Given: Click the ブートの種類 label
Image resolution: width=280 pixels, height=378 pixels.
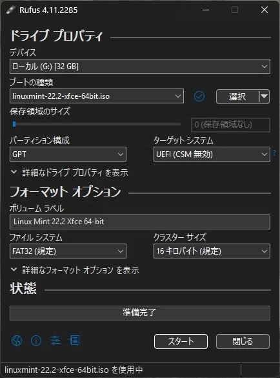Looking at the screenshot, I should pos(32,82).
